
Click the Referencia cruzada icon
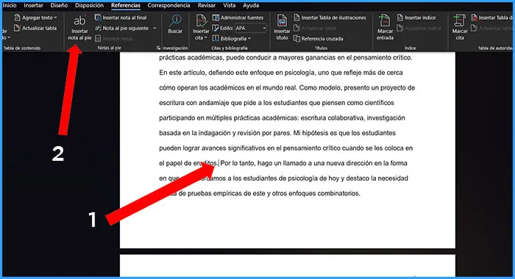click(296, 39)
